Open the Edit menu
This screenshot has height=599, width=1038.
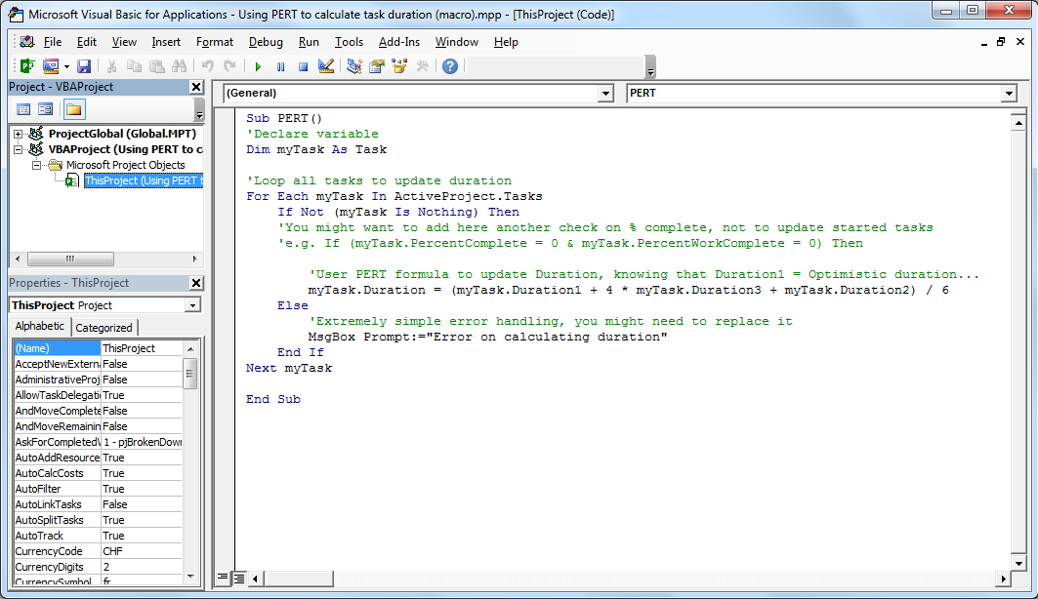[87, 42]
